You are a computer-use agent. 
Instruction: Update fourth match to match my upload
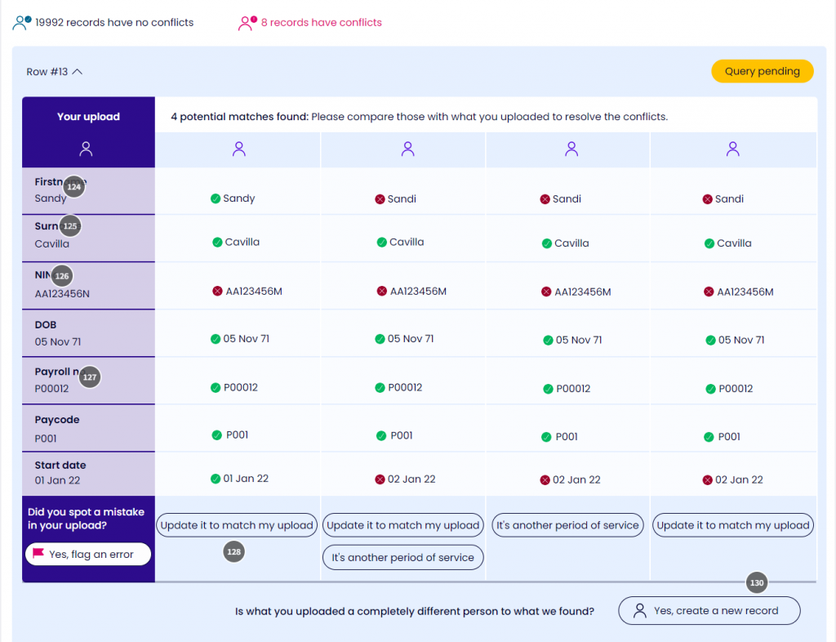pyautogui.click(x=732, y=525)
